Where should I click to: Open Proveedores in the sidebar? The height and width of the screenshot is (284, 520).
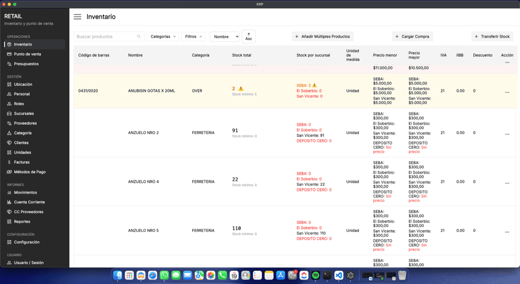click(x=25, y=123)
